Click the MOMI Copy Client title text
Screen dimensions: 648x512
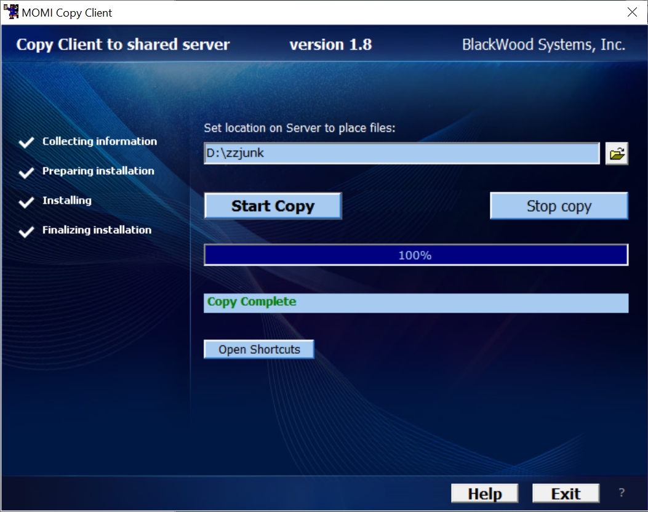pos(67,13)
